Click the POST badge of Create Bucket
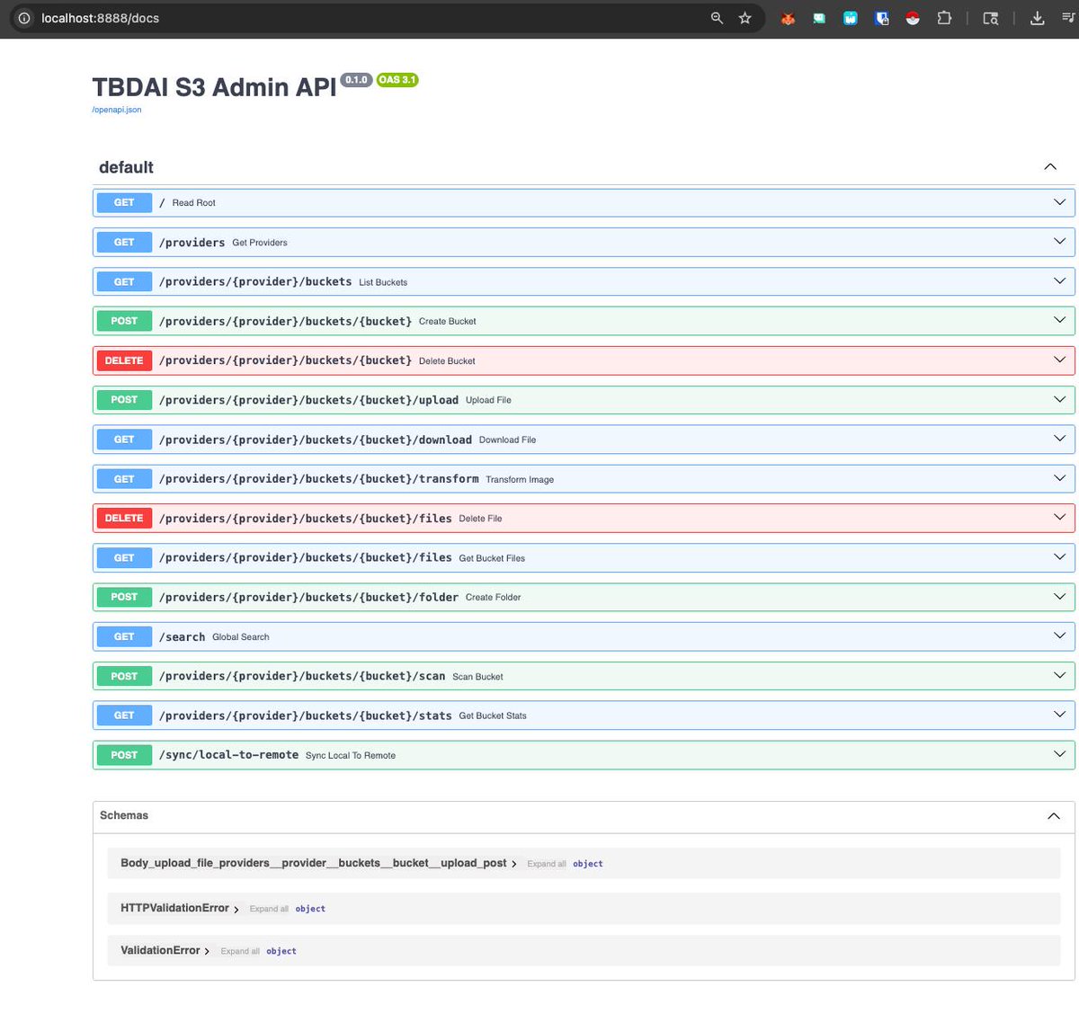Viewport: 1079px width, 1031px height. point(124,321)
